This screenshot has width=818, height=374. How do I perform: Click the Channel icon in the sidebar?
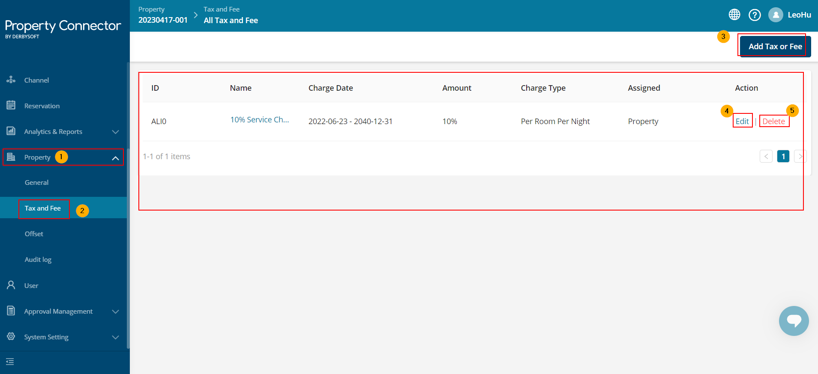(x=11, y=80)
